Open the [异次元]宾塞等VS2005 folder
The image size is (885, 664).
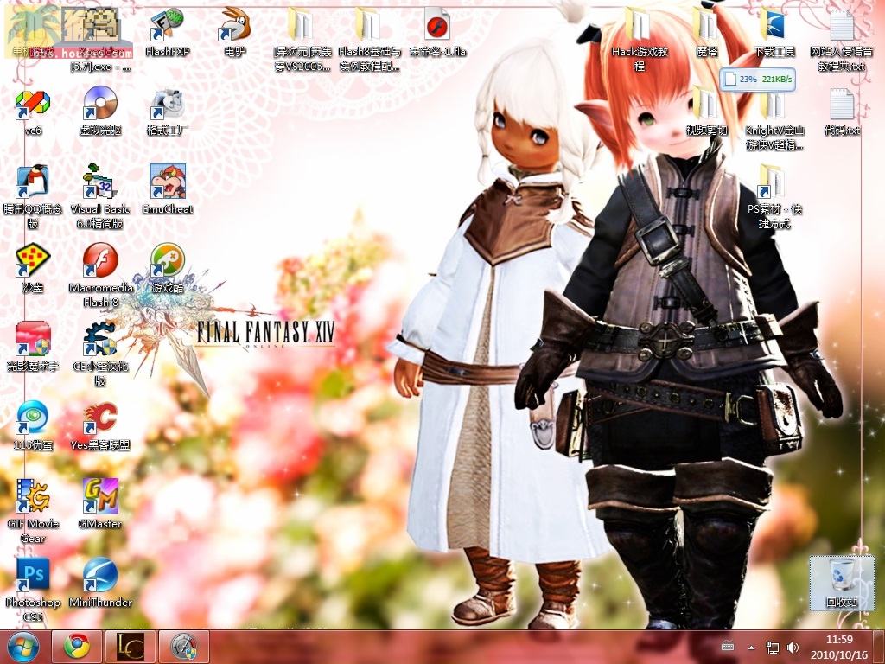coord(302,41)
